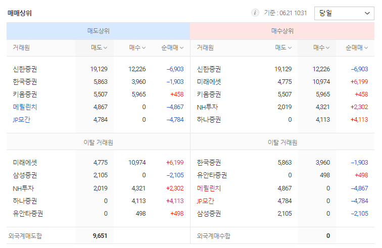Click 한국증권 in right 이탈 거래원 list
The width and height of the screenshot is (382, 248).
pos(209,163)
